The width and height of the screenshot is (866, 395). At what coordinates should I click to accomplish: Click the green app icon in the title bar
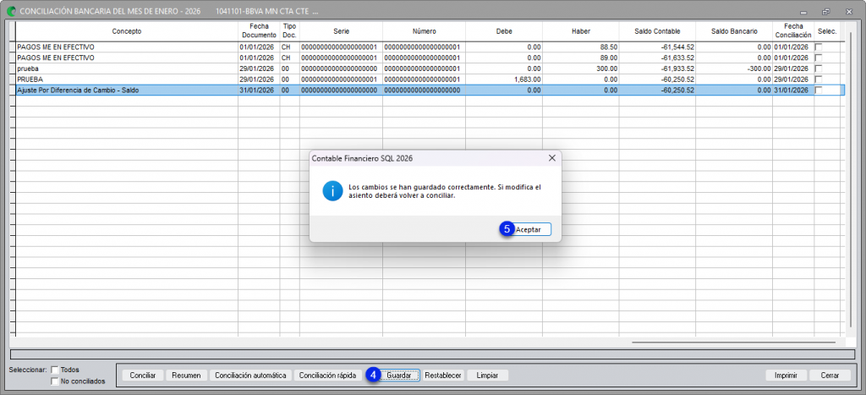point(10,11)
